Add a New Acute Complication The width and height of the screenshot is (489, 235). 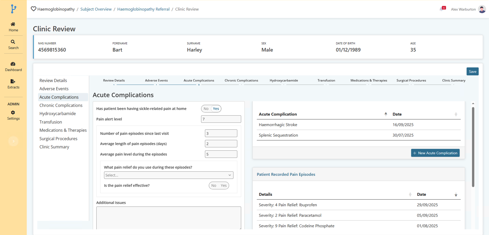(435, 153)
